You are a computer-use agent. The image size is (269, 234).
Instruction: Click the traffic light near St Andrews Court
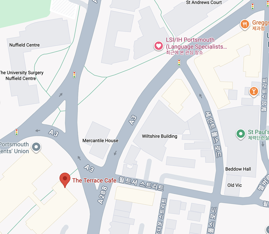point(253,6)
